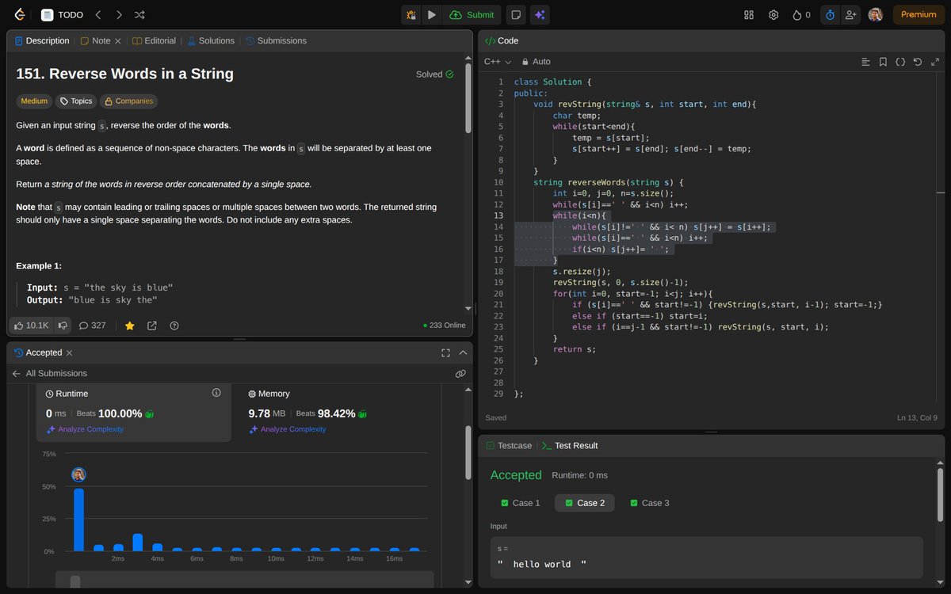Click the curly braces icon in editor
Viewport: 951px width, 594px height.
tap(900, 62)
